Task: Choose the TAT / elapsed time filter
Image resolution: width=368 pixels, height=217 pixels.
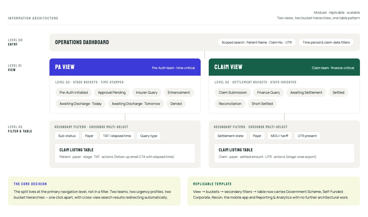Action: point(117,136)
